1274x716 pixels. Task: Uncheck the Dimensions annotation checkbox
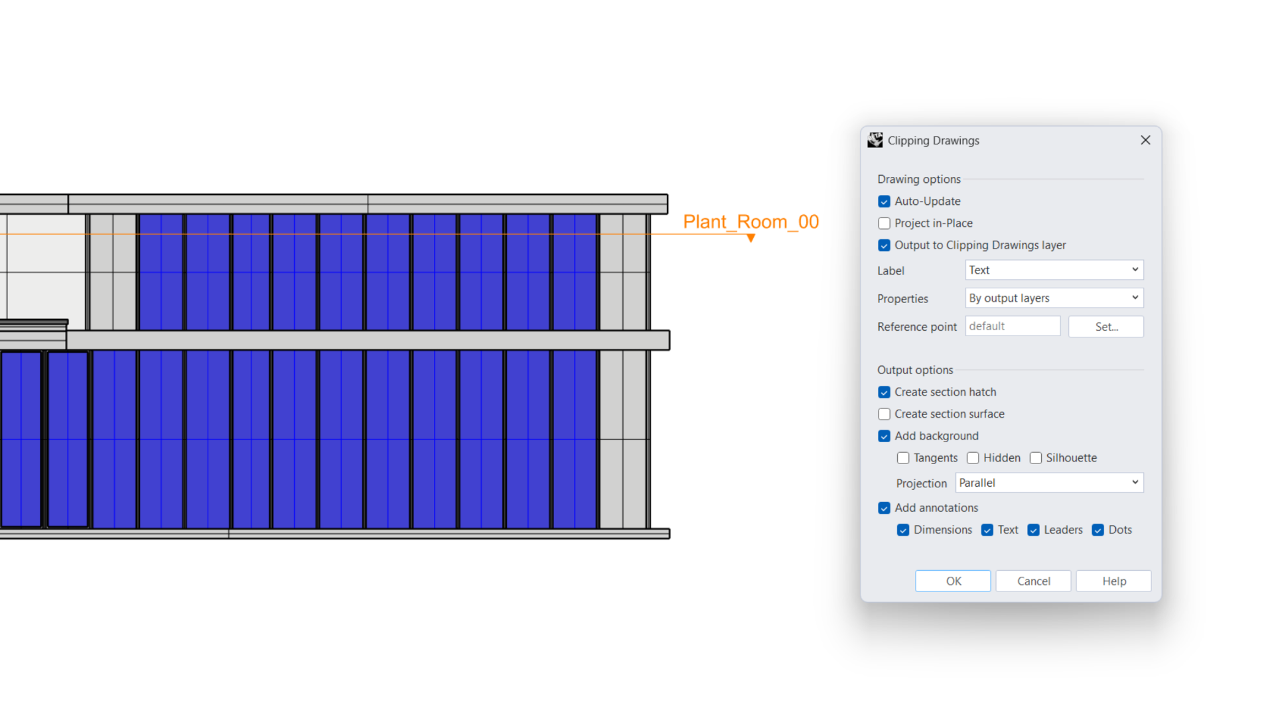point(903,530)
